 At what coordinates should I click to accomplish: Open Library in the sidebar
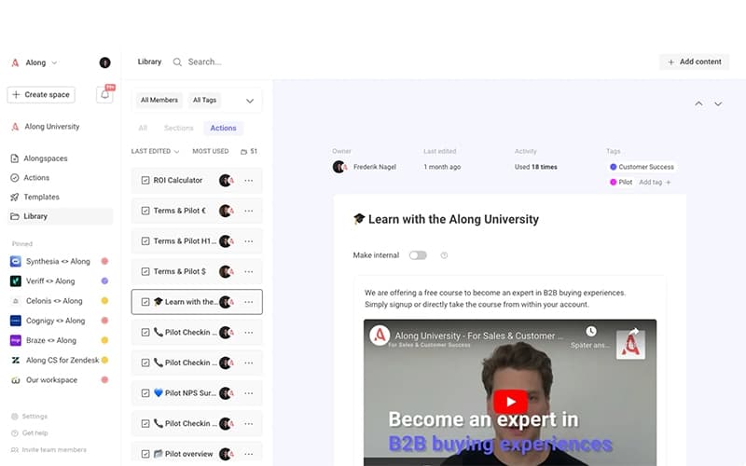pos(61,216)
